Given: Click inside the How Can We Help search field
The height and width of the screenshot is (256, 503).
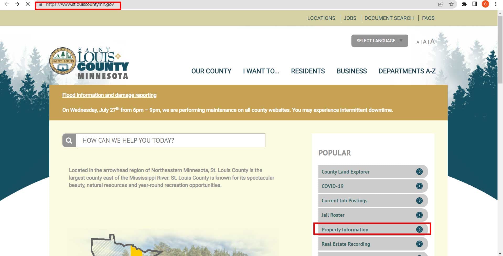Looking at the screenshot, I should coord(168,140).
